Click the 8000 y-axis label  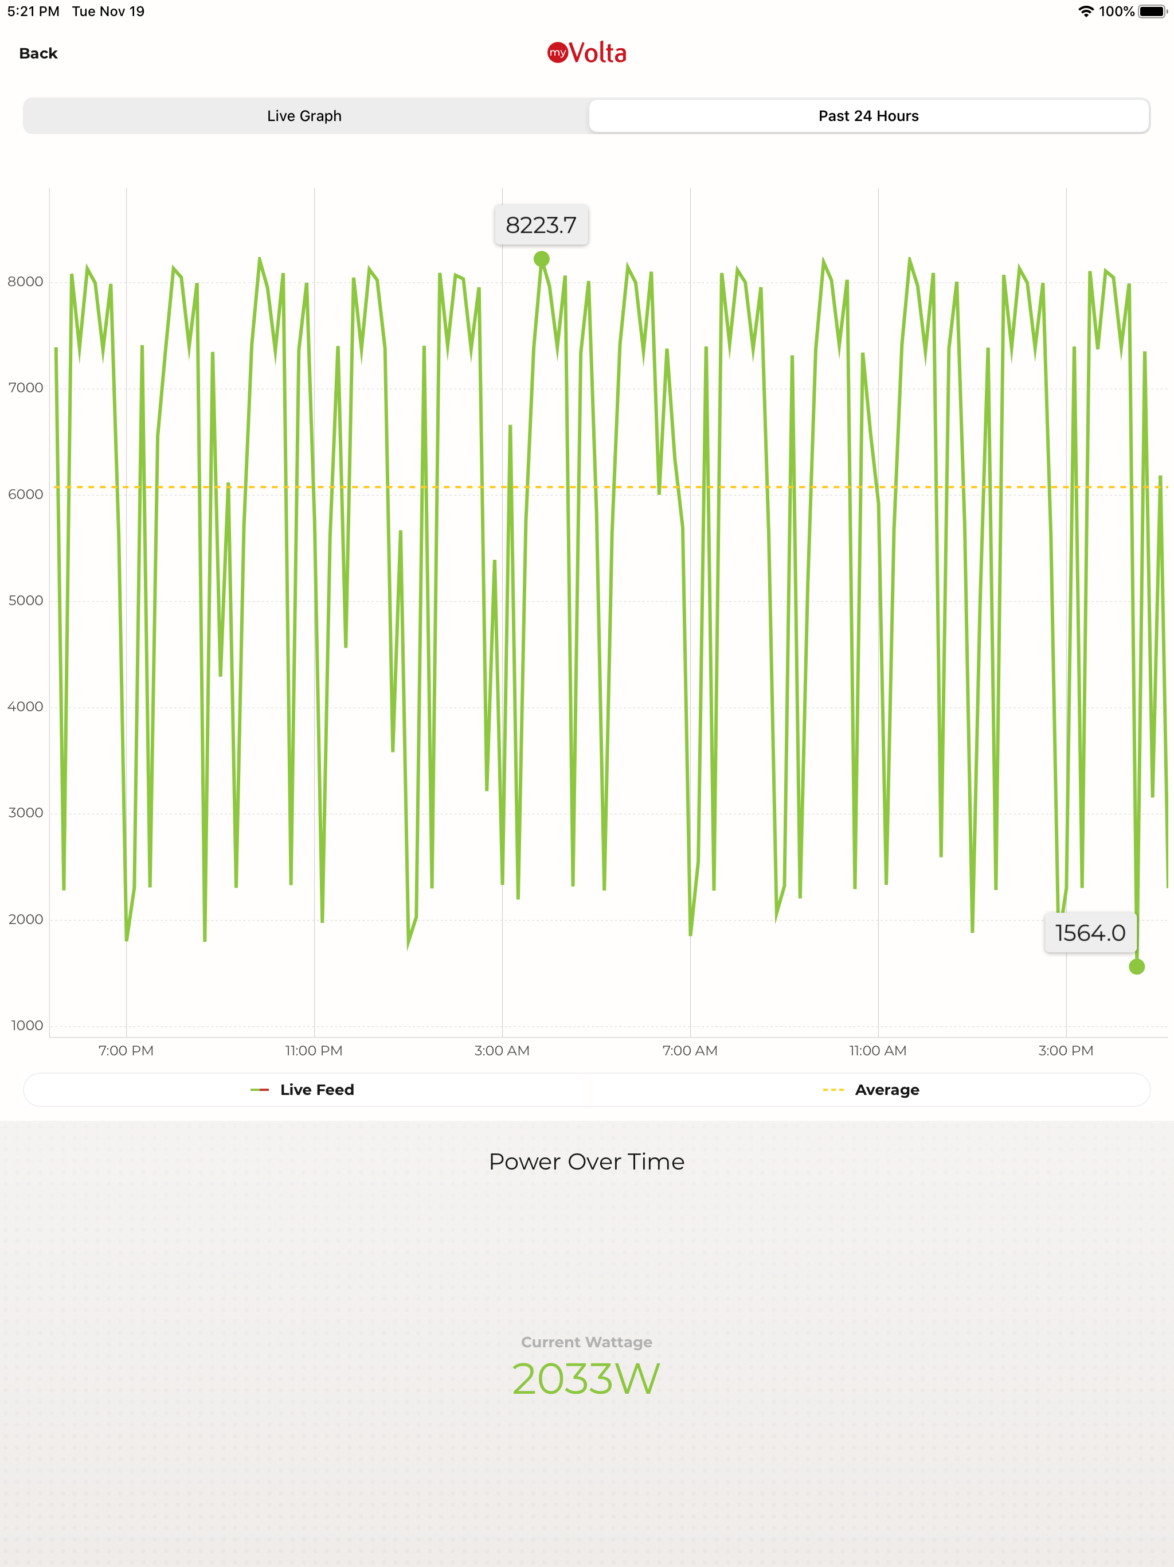click(x=25, y=282)
